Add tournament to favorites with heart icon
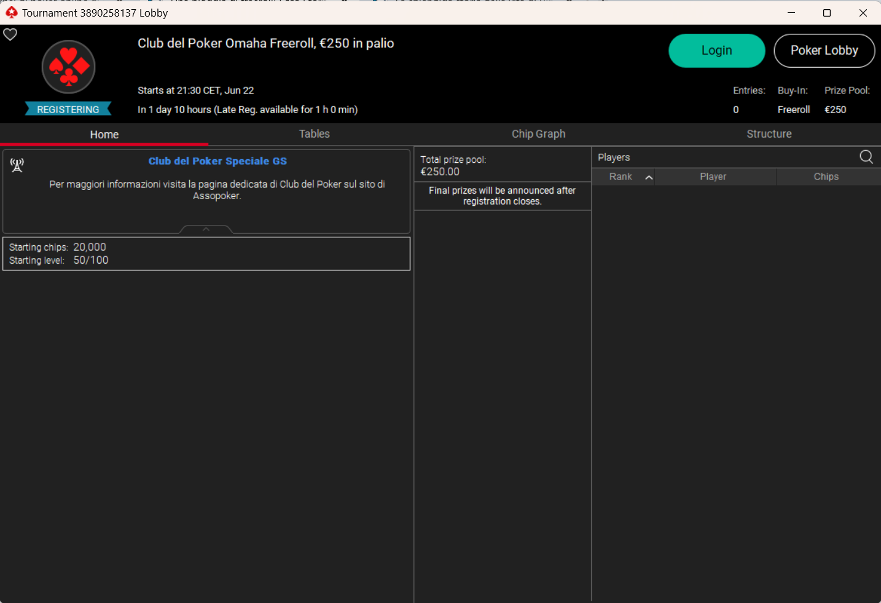Screen dimensions: 881x603 pos(10,34)
